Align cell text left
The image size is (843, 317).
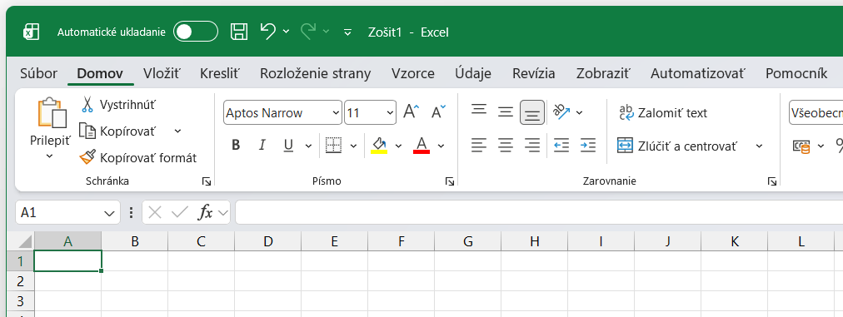coord(479,145)
